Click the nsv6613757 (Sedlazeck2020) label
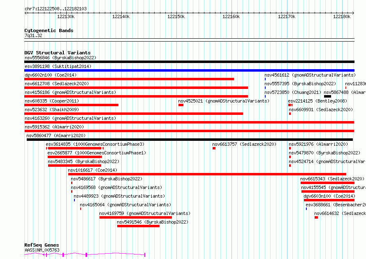The image size is (366, 259). pyautogui.click(x=244, y=144)
